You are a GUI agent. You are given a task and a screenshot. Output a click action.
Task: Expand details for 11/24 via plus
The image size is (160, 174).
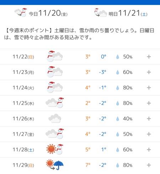tap(149, 88)
